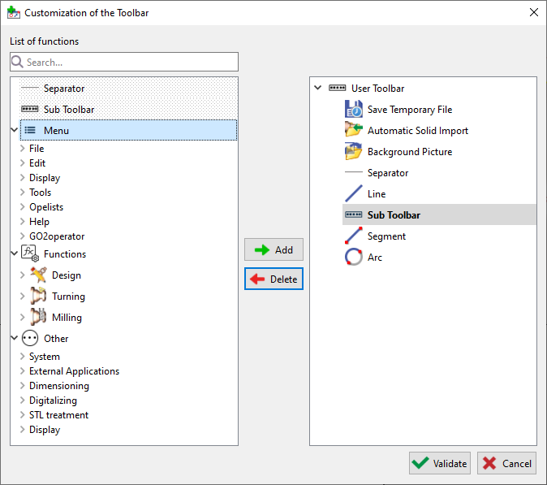
Task: Select GO2operator in the list
Action: tap(56, 236)
